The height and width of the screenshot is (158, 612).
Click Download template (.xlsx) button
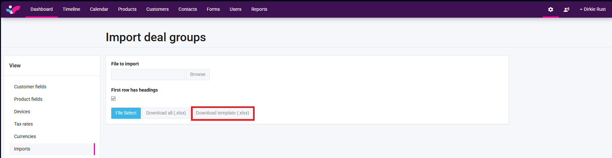pyautogui.click(x=222, y=113)
